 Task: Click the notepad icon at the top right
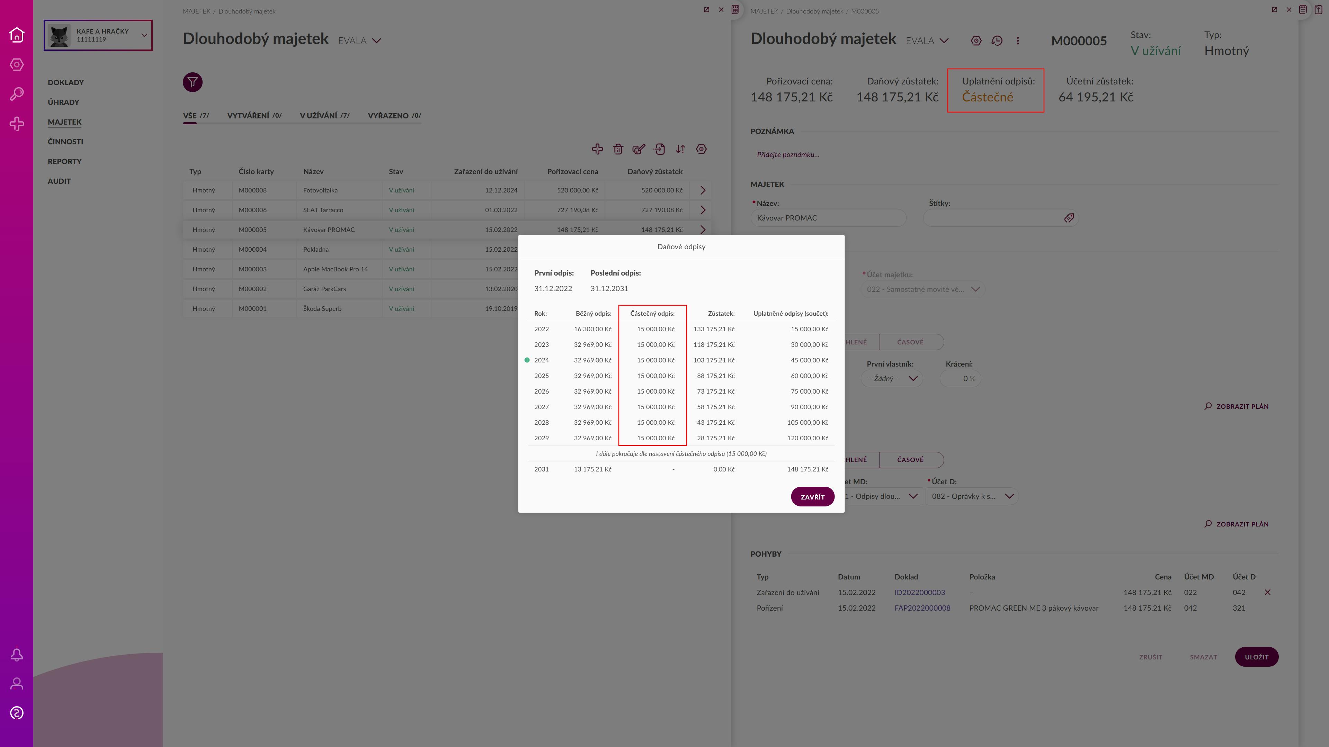click(x=1303, y=10)
